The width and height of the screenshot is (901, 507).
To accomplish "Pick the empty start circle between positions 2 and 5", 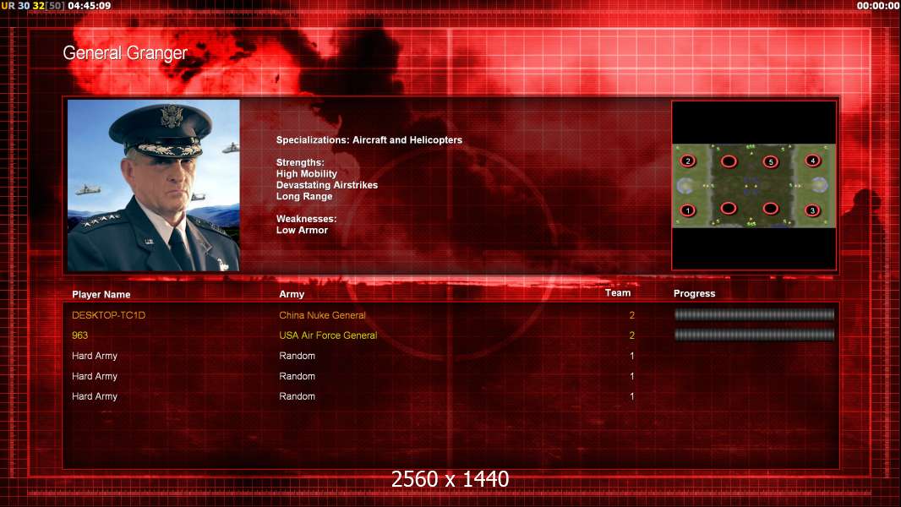I will coord(729,161).
